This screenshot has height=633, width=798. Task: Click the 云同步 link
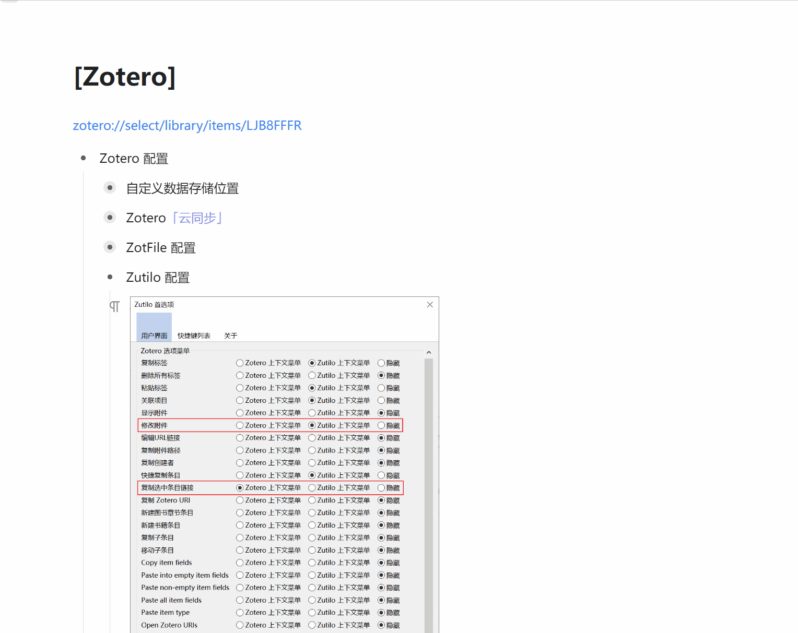point(197,218)
